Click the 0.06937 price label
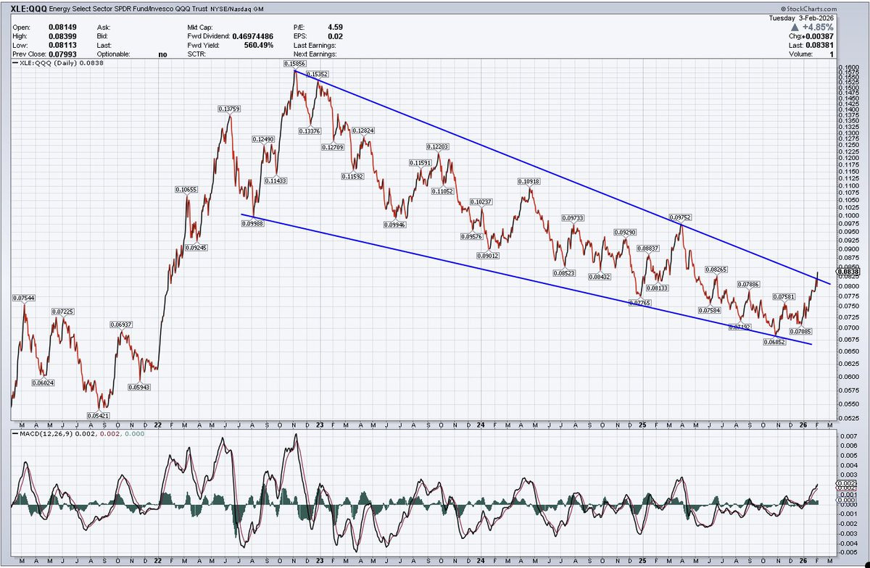Image resolution: width=870 pixels, height=568 pixels. pos(121,324)
